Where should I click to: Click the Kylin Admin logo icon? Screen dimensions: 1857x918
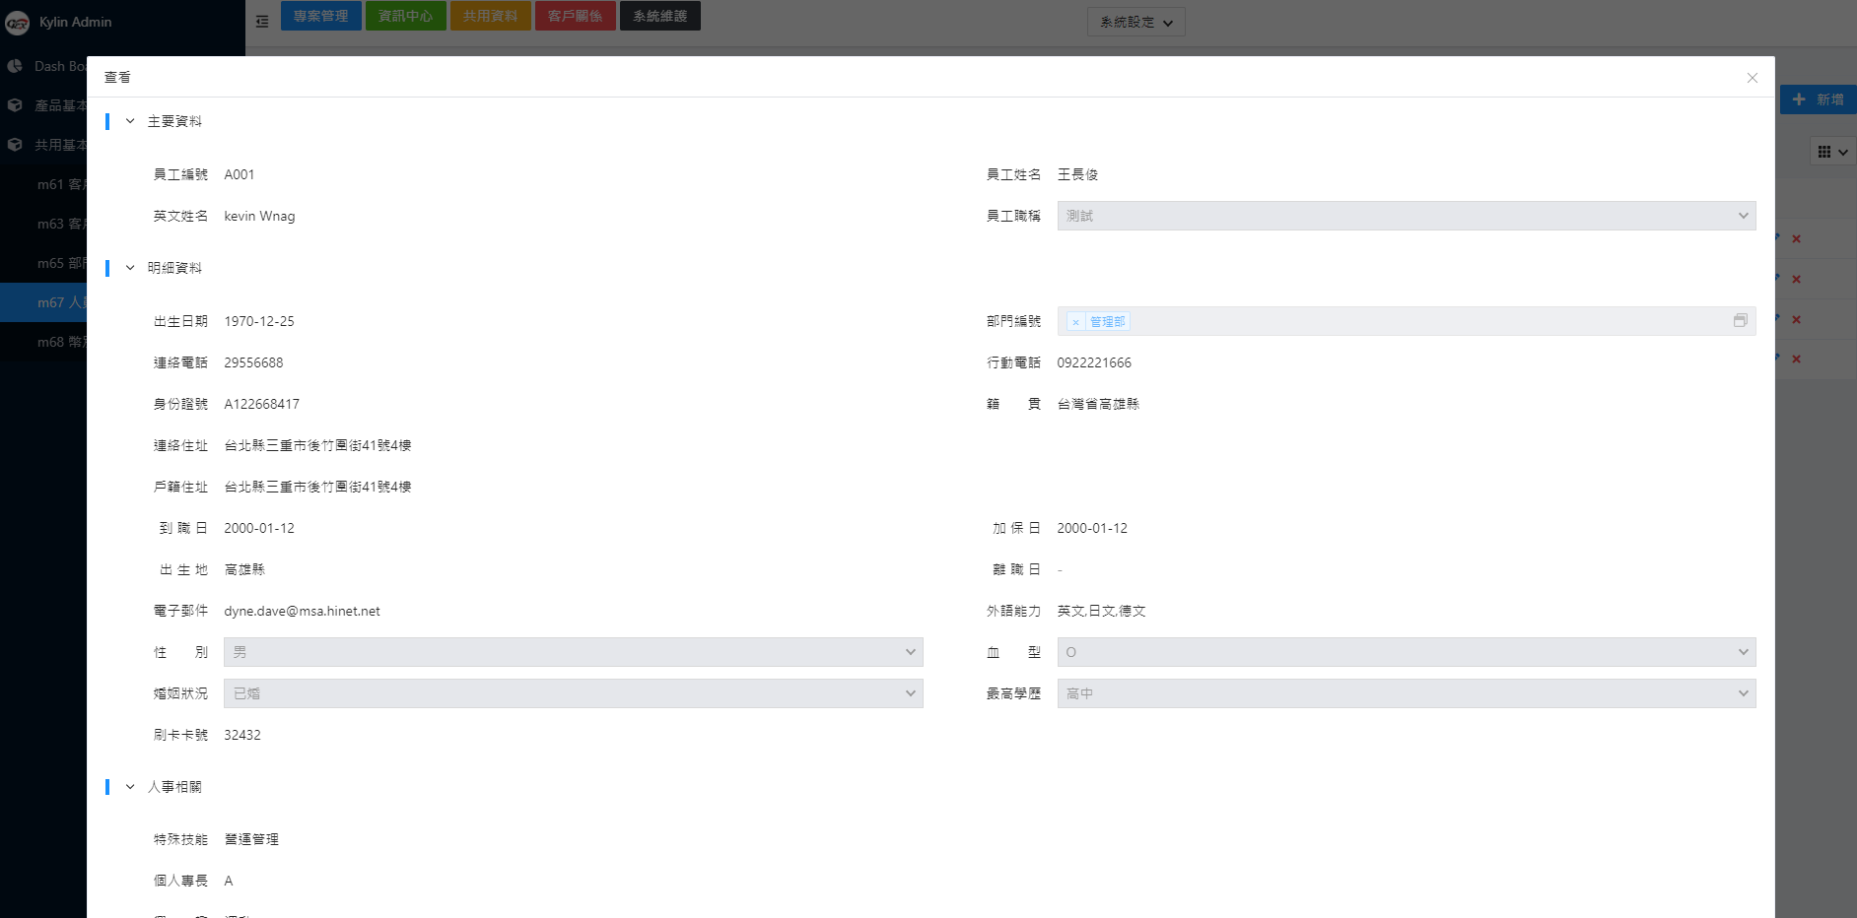(18, 23)
